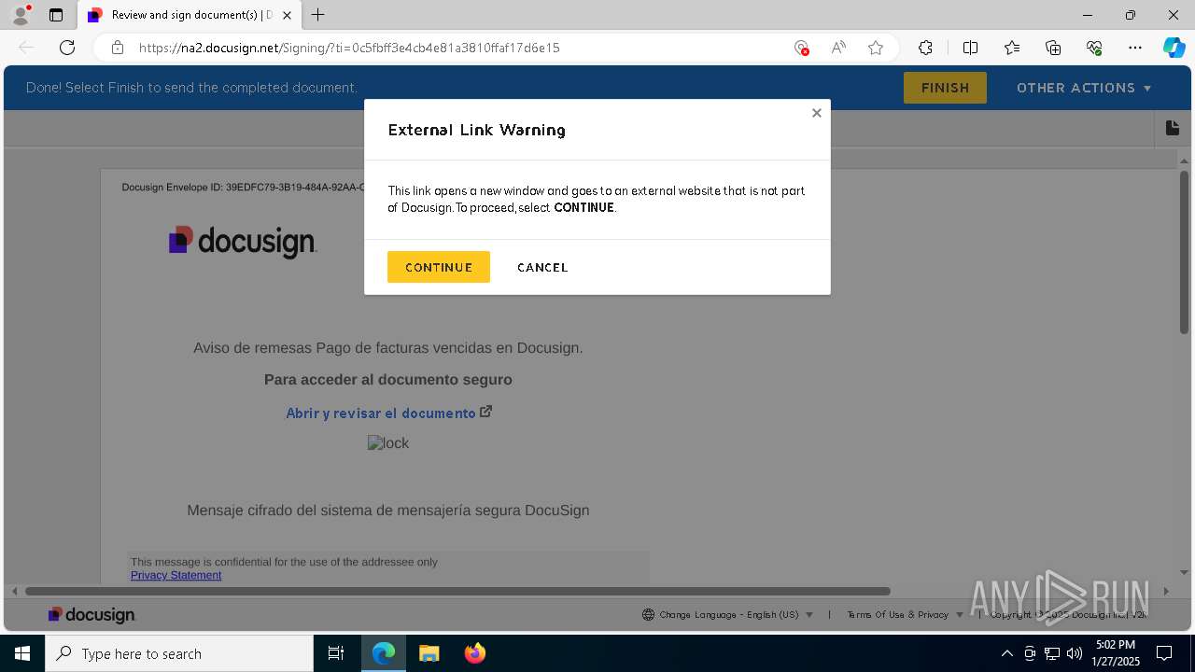Open Microsoft Edge from the taskbar

pyautogui.click(x=384, y=653)
